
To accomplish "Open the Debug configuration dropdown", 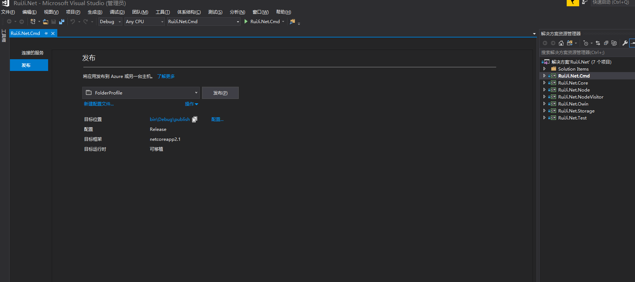I will point(110,22).
